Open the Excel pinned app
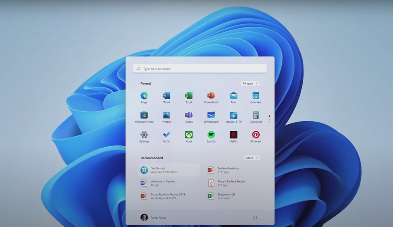Image resolution: width=393 pixels, height=227 pixels. coord(189,96)
